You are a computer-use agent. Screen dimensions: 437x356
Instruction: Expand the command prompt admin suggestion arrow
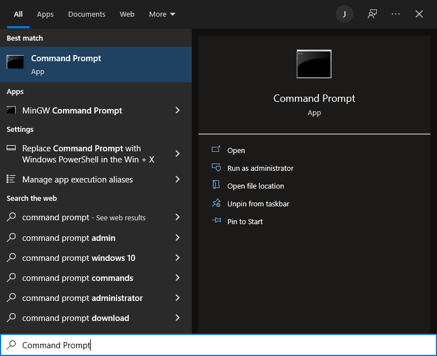pyautogui.click(x=178, y=238)
